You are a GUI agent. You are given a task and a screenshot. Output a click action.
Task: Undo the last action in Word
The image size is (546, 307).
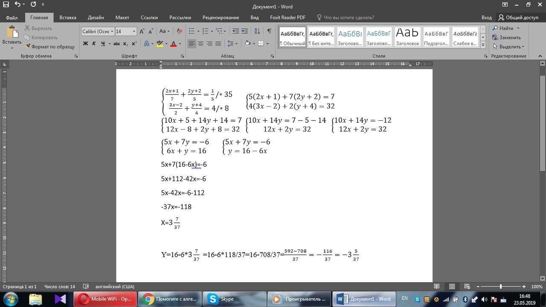(17, 4)
